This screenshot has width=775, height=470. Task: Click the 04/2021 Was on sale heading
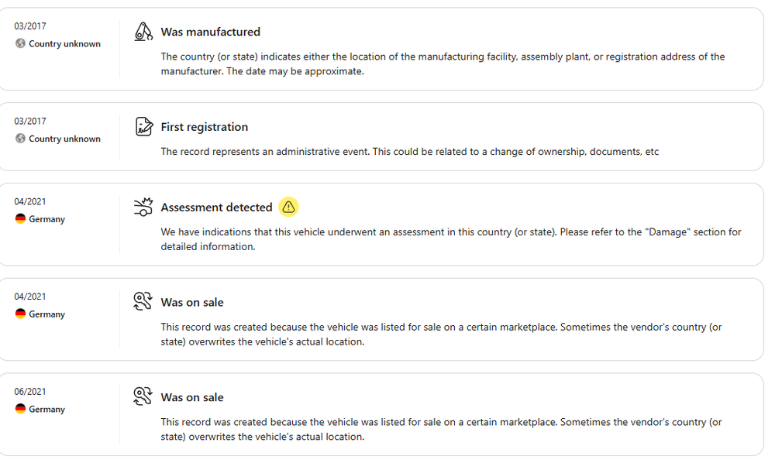tap(191, 302)
